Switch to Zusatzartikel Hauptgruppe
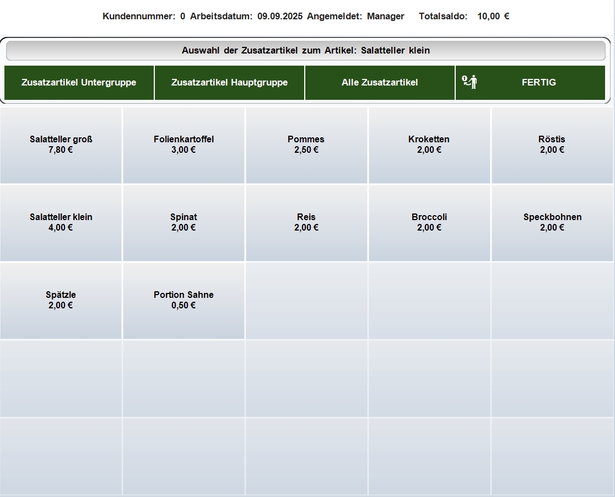Image resolution: width=615 pixels, height=497 pixels. click(229, 82)
